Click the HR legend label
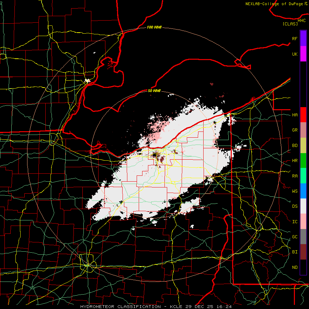Screen dimensions: 309x309 click(295, 161)
